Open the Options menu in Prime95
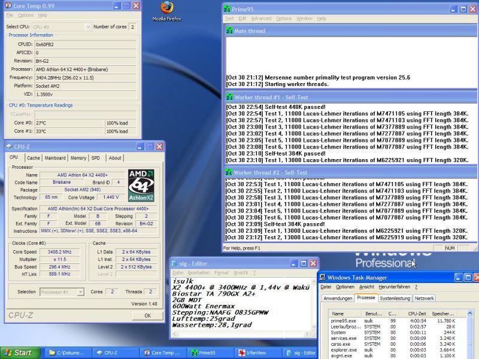The image size is (479, 359). tap(284, 19)
